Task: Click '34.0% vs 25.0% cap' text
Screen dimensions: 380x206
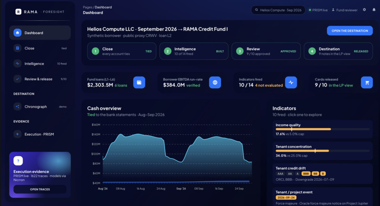Action: (x=291, y=155)
